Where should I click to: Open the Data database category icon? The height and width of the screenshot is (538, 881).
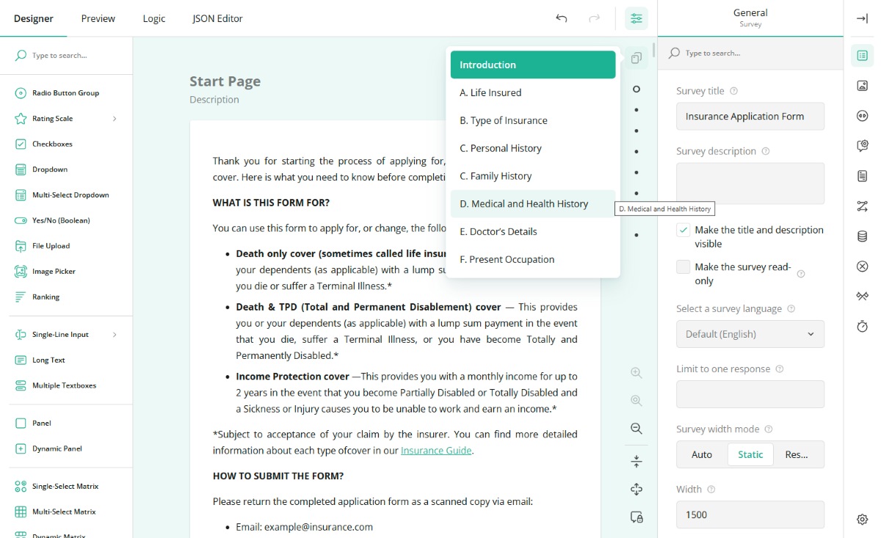[x=863, y=236]
